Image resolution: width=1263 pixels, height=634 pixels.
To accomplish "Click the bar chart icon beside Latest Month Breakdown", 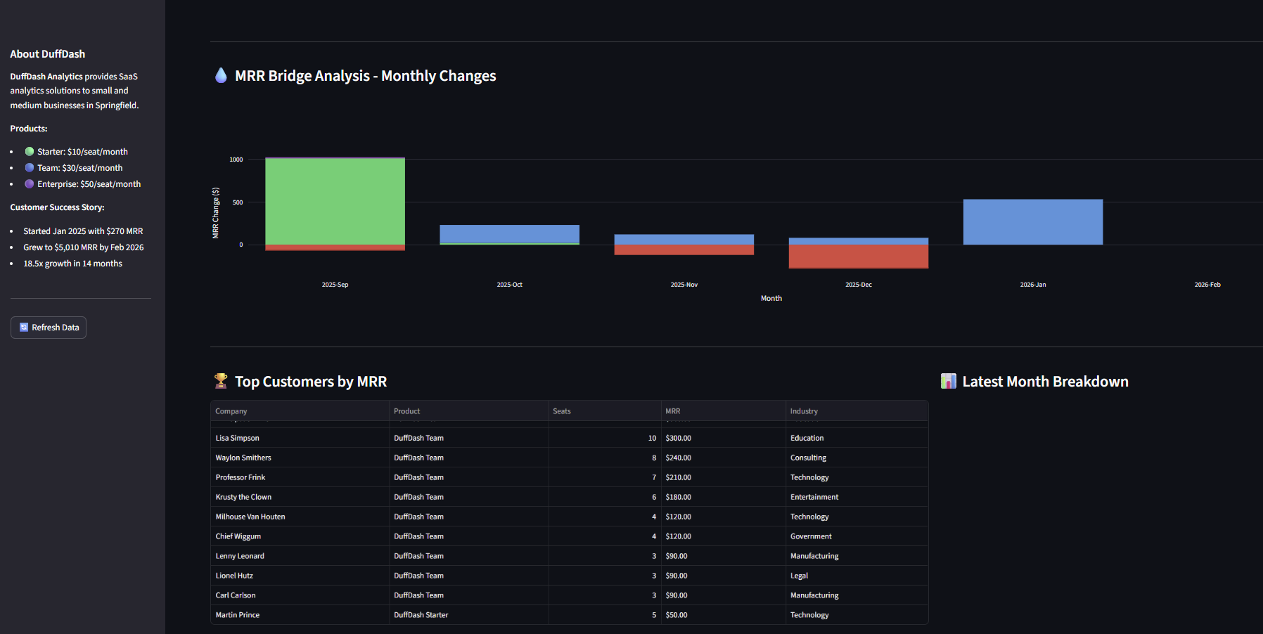I will [948, 380].
